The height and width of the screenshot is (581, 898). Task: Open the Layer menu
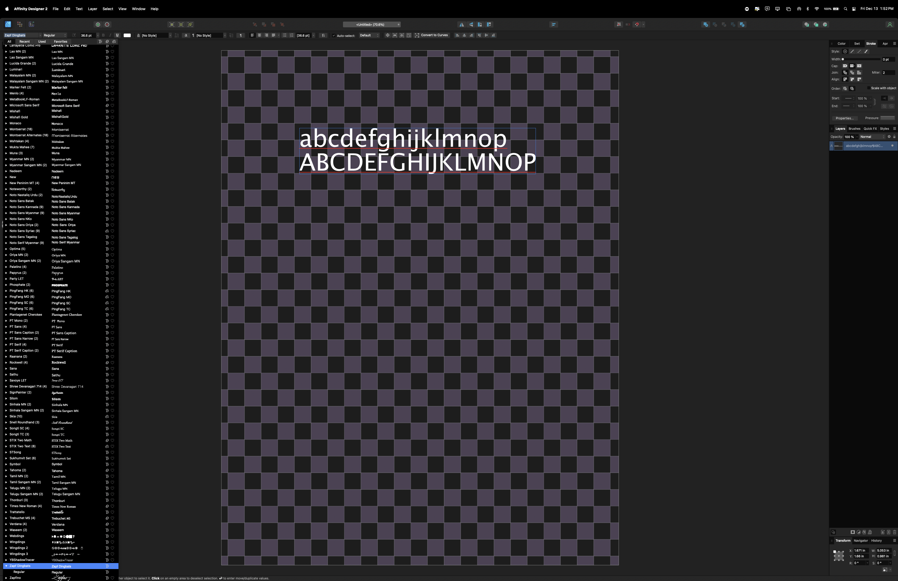tap(92, 9)
